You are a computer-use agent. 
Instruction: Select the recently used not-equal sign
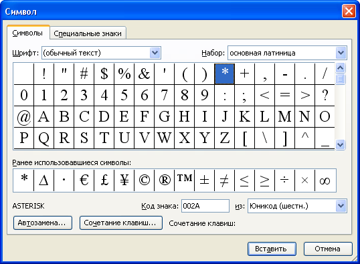click(225, 180)
